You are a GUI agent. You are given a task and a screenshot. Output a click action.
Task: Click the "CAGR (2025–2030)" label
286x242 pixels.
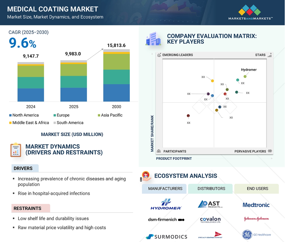click(29, 32)
